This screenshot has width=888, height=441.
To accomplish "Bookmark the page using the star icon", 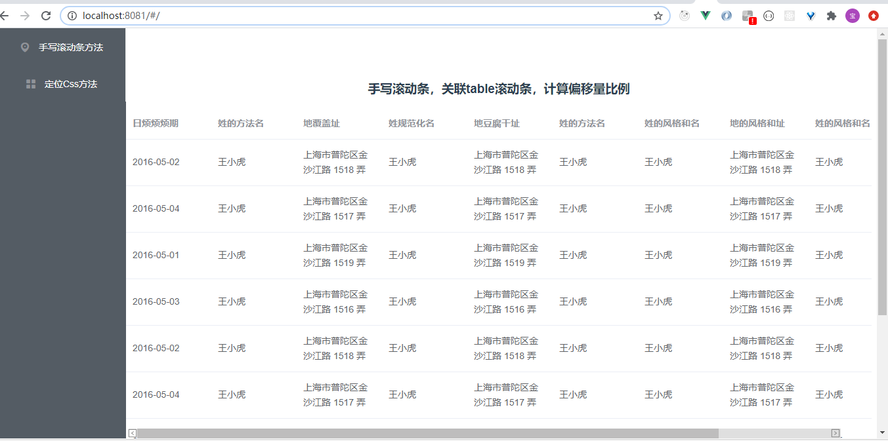I will [658, 15].
